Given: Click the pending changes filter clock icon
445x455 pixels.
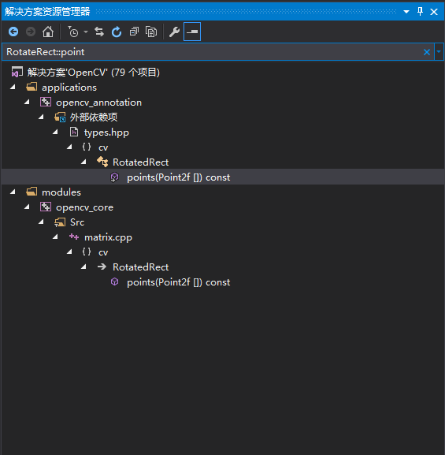Looking at the screenshot, I should (73, 32).
